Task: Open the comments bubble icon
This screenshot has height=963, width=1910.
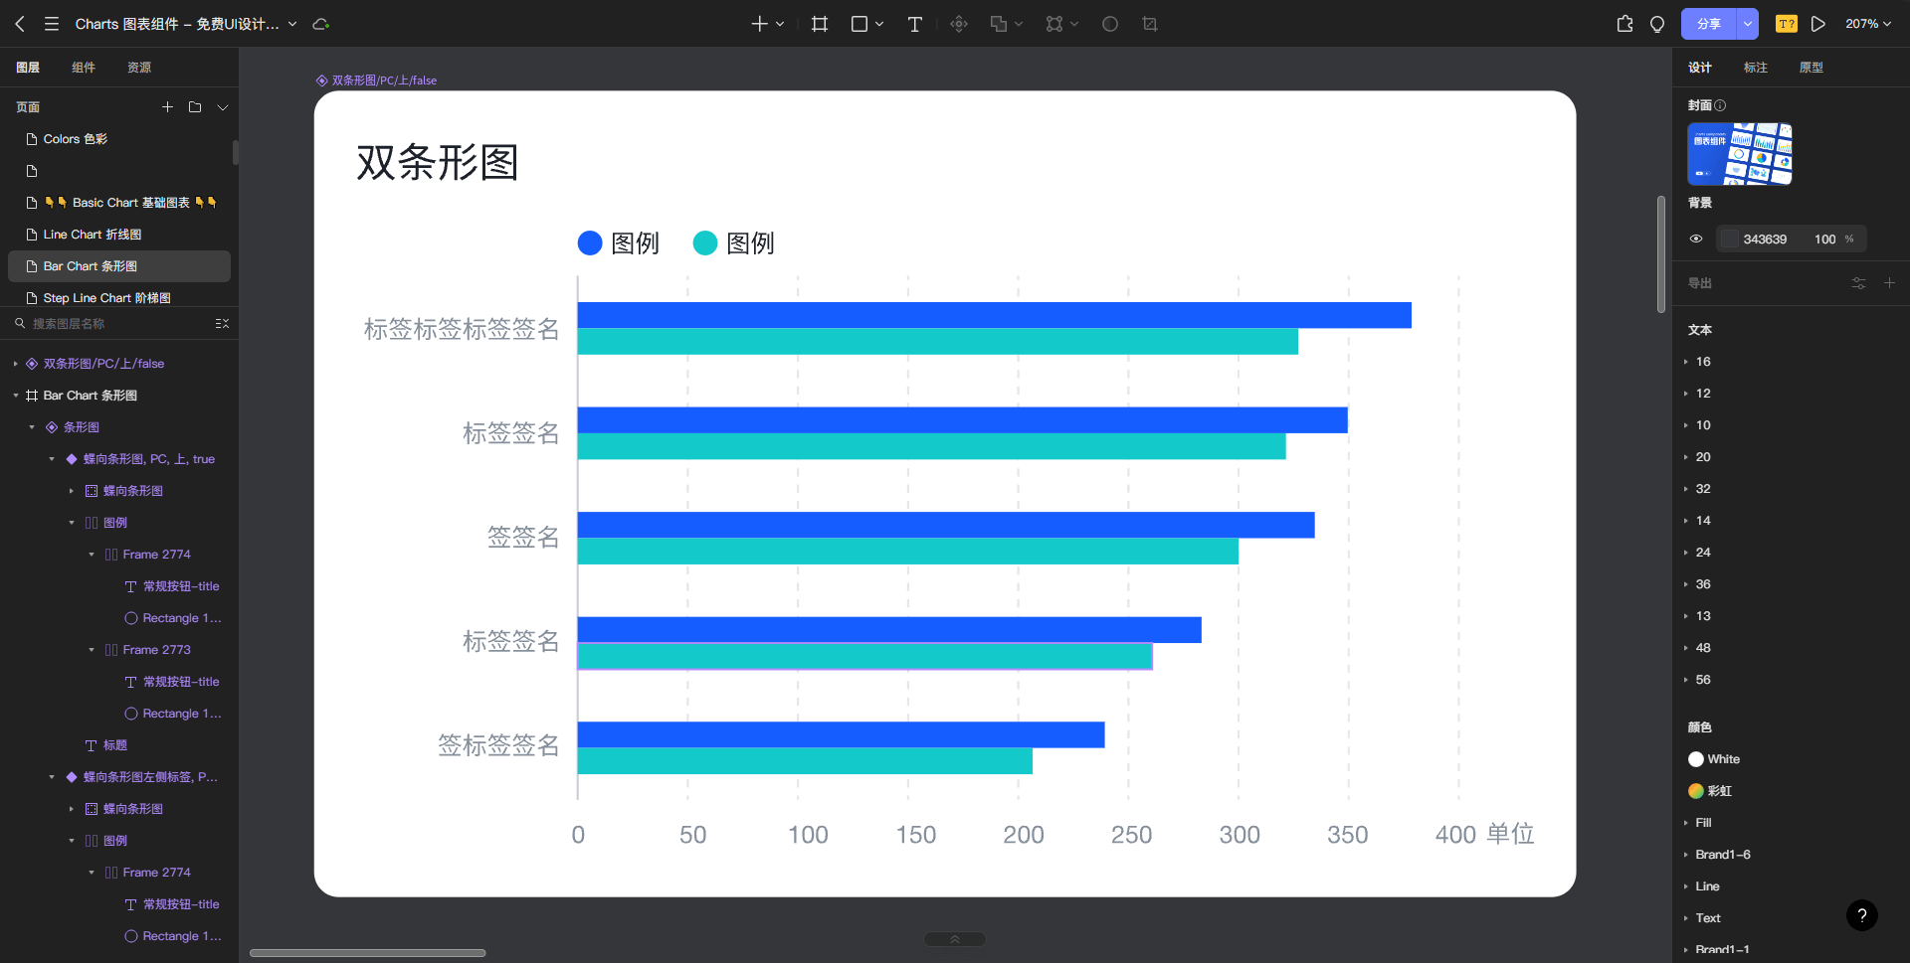Action: (x=1657, y=24)
